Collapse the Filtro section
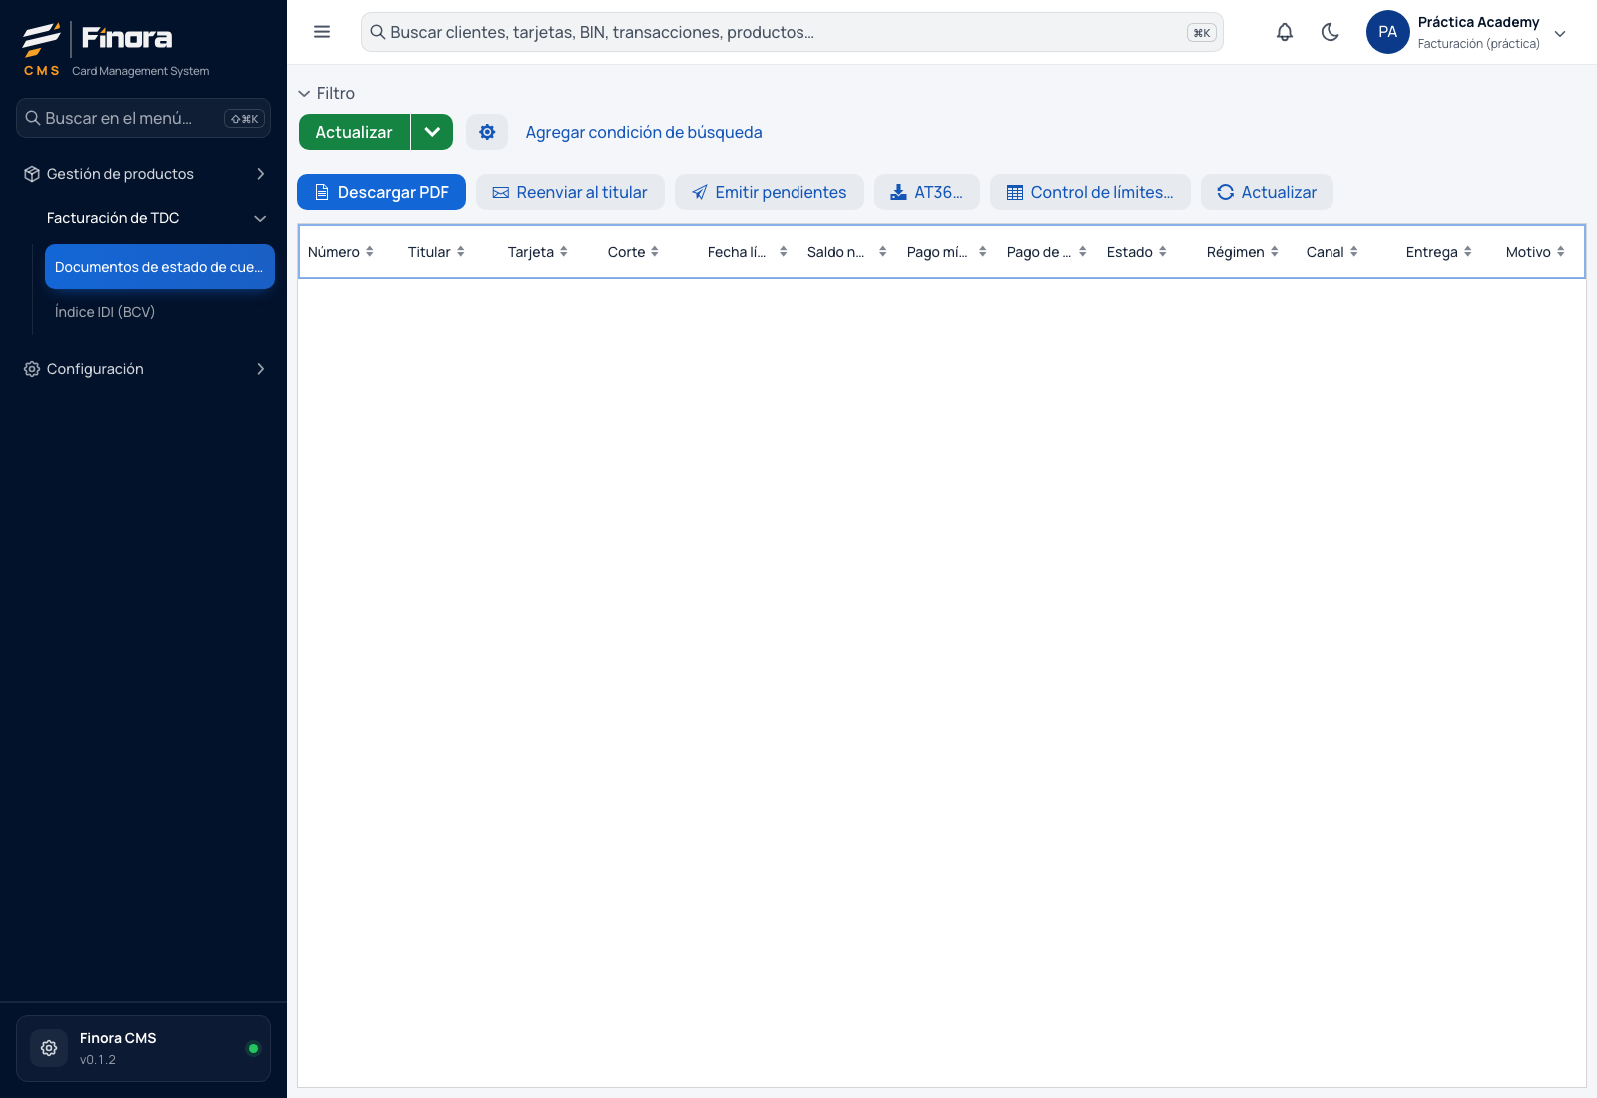Screen dimensions: 1597x1098 (327, 93)
